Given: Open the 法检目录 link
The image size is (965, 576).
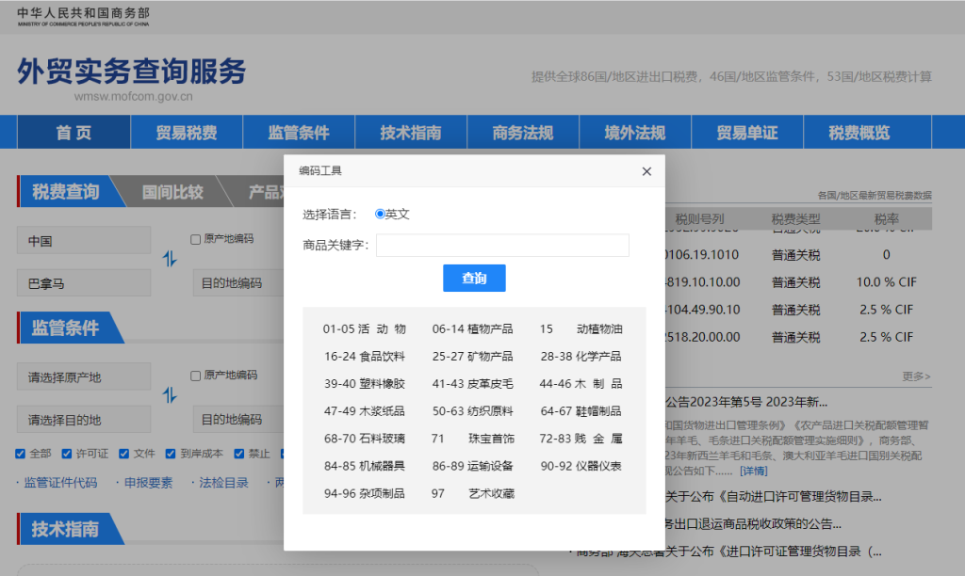Looking at the screenshot, I should [223, 483].
